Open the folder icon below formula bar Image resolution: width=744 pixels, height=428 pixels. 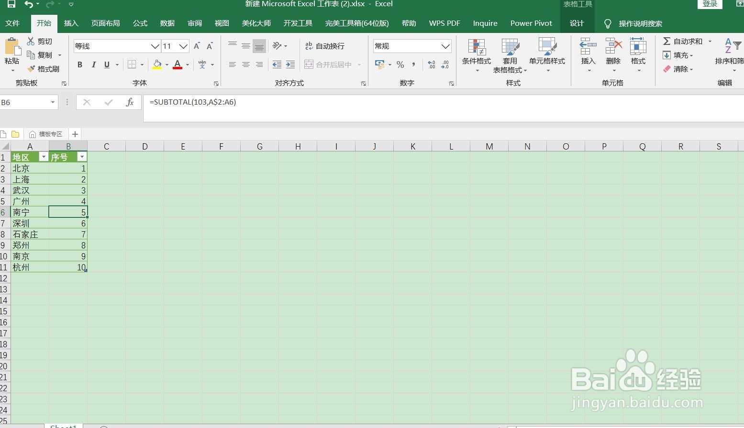15,134
